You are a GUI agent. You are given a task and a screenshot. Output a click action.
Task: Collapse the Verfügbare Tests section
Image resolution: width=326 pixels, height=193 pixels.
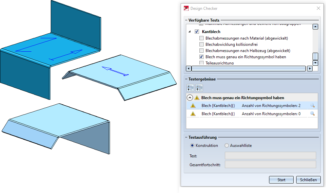tap(186, 20)
